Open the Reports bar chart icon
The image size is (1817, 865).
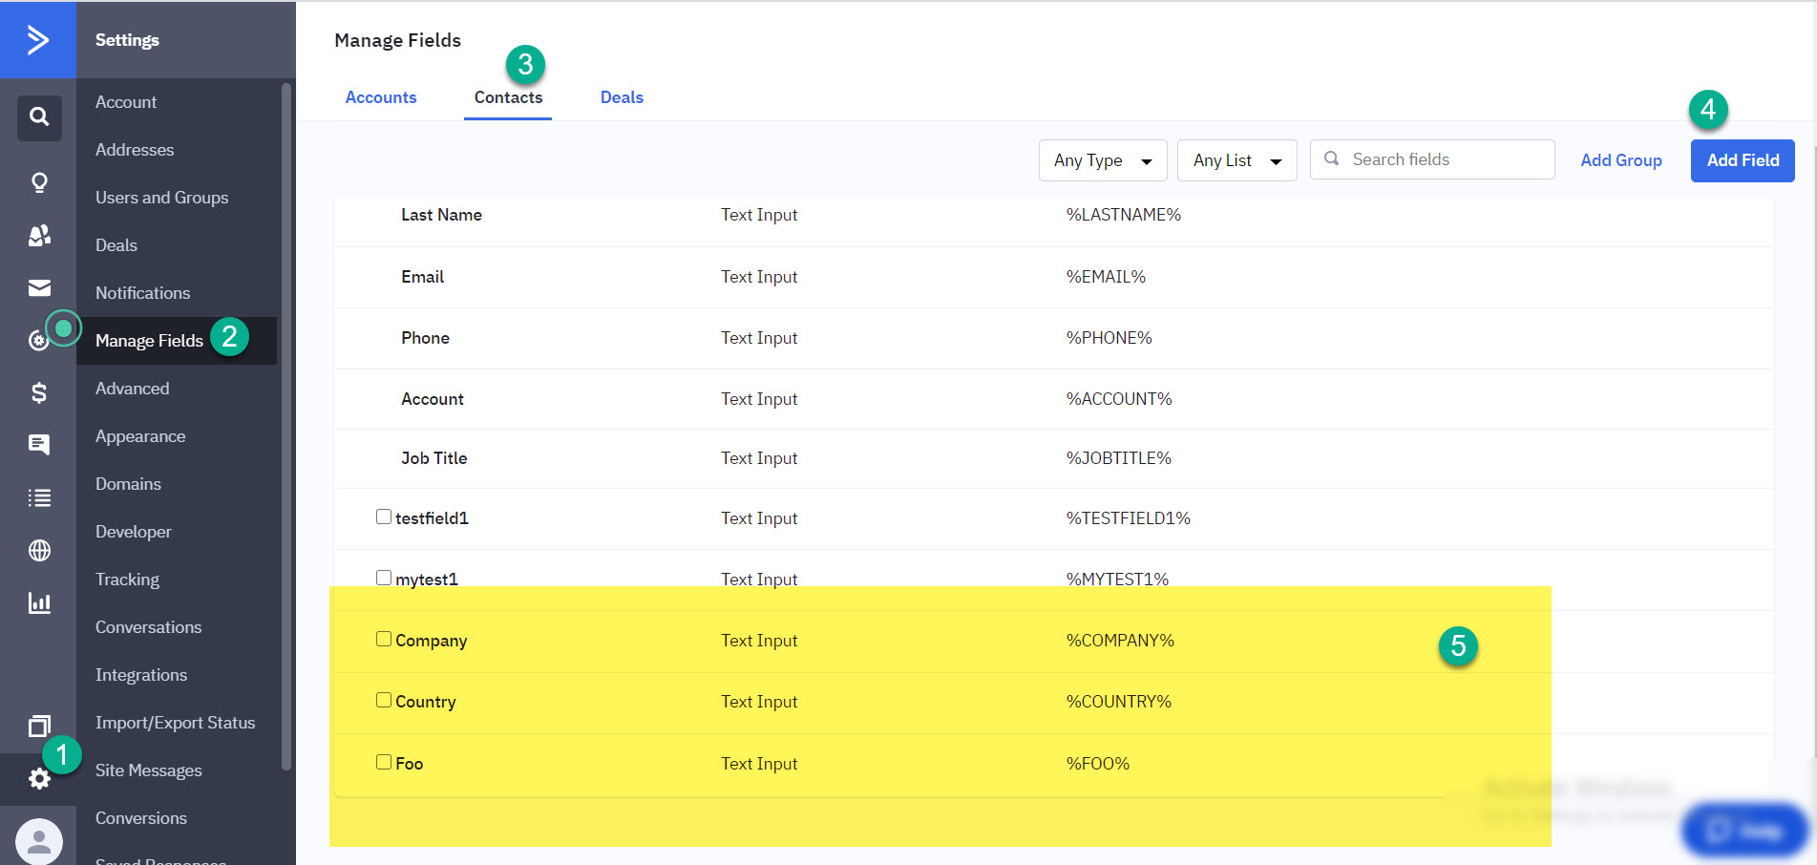tap(39, 602)
